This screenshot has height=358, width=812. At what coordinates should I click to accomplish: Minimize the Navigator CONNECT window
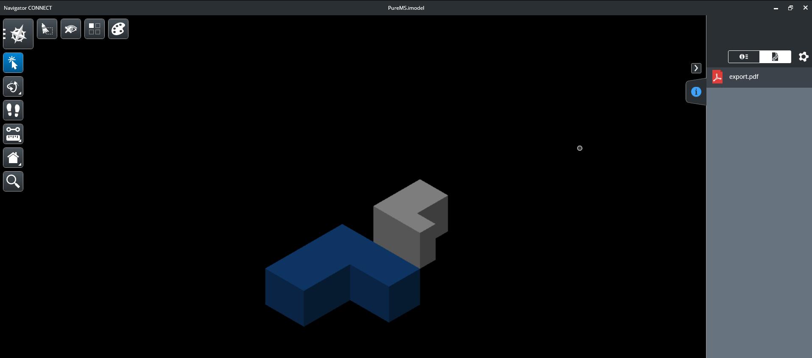776,8
